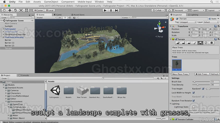Open the cloud services panel

click(169, 10)
